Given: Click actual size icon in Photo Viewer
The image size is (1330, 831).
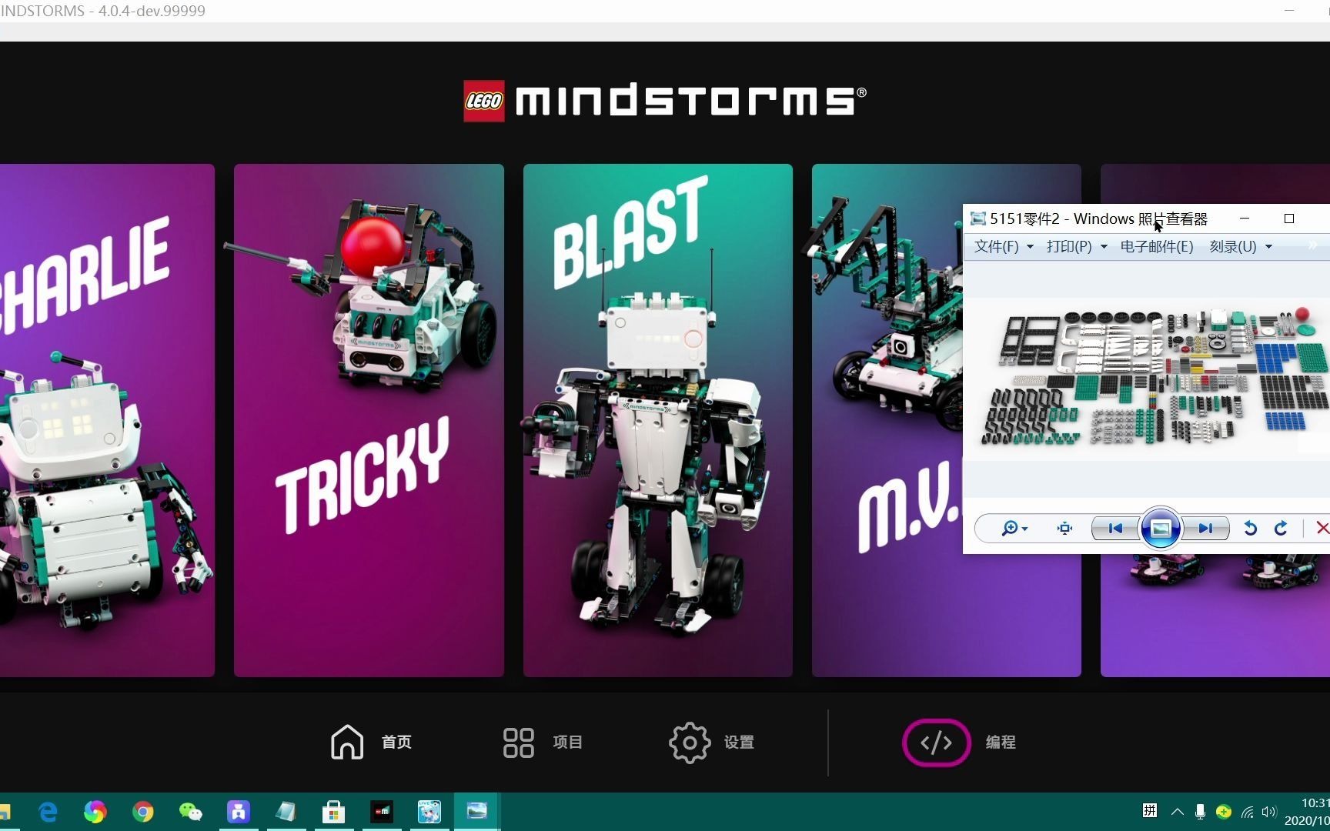Looking at the screenshot, I should (1064, 528).
